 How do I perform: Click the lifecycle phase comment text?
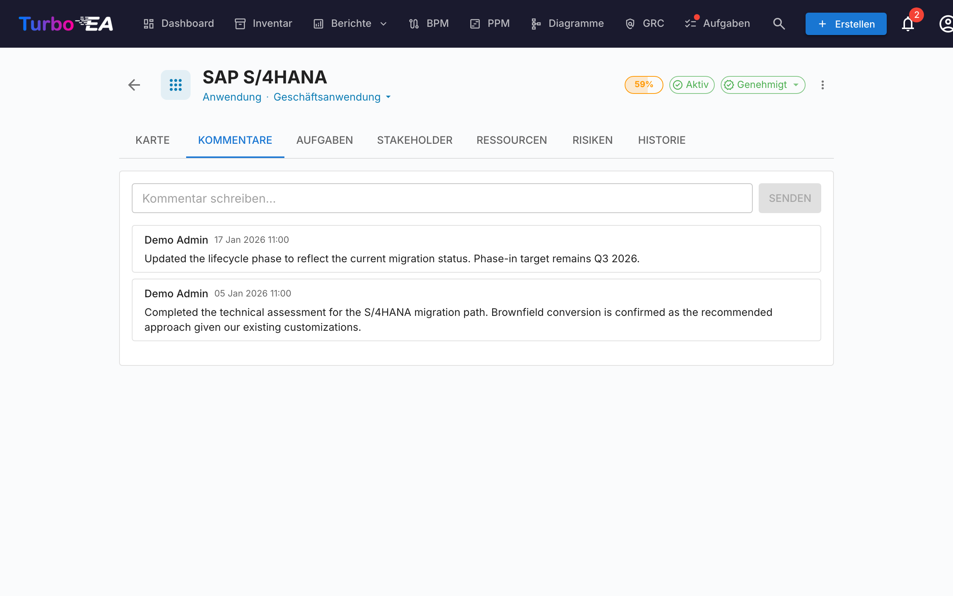pos(392,259)
